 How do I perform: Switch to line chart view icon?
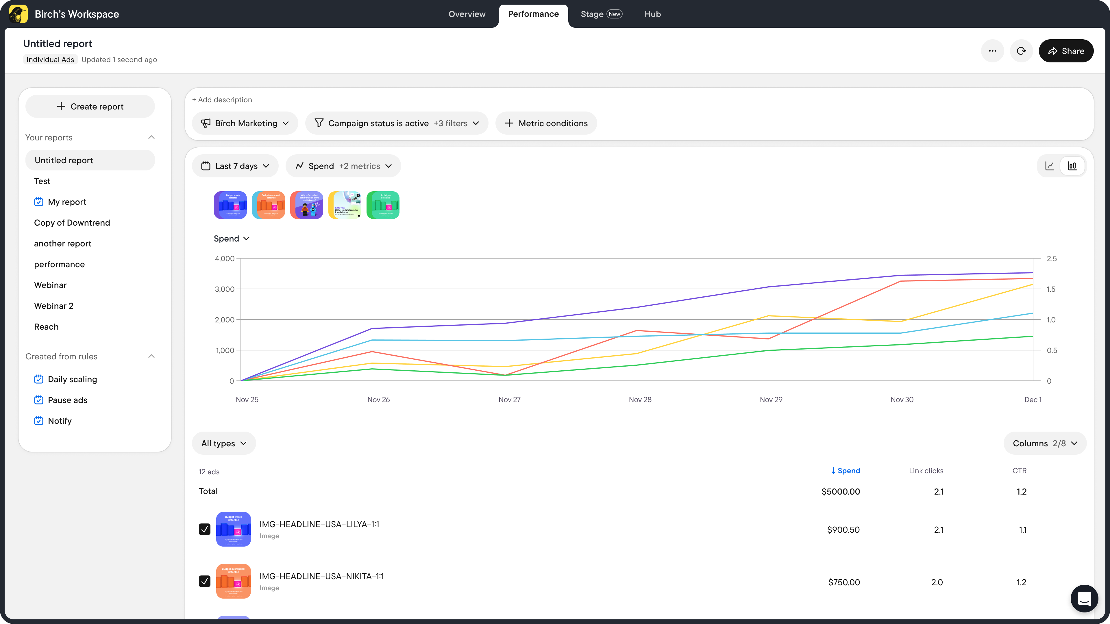1050,166
